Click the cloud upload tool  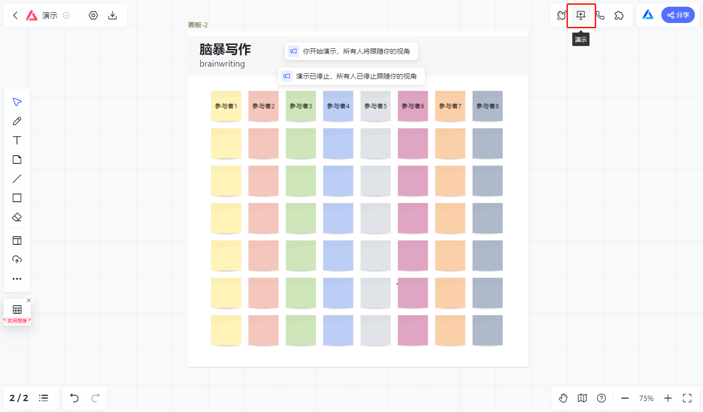tap(17, 260)
